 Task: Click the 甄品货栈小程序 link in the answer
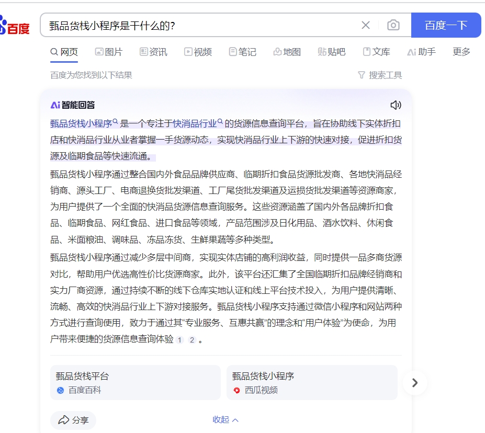[84, 123]
